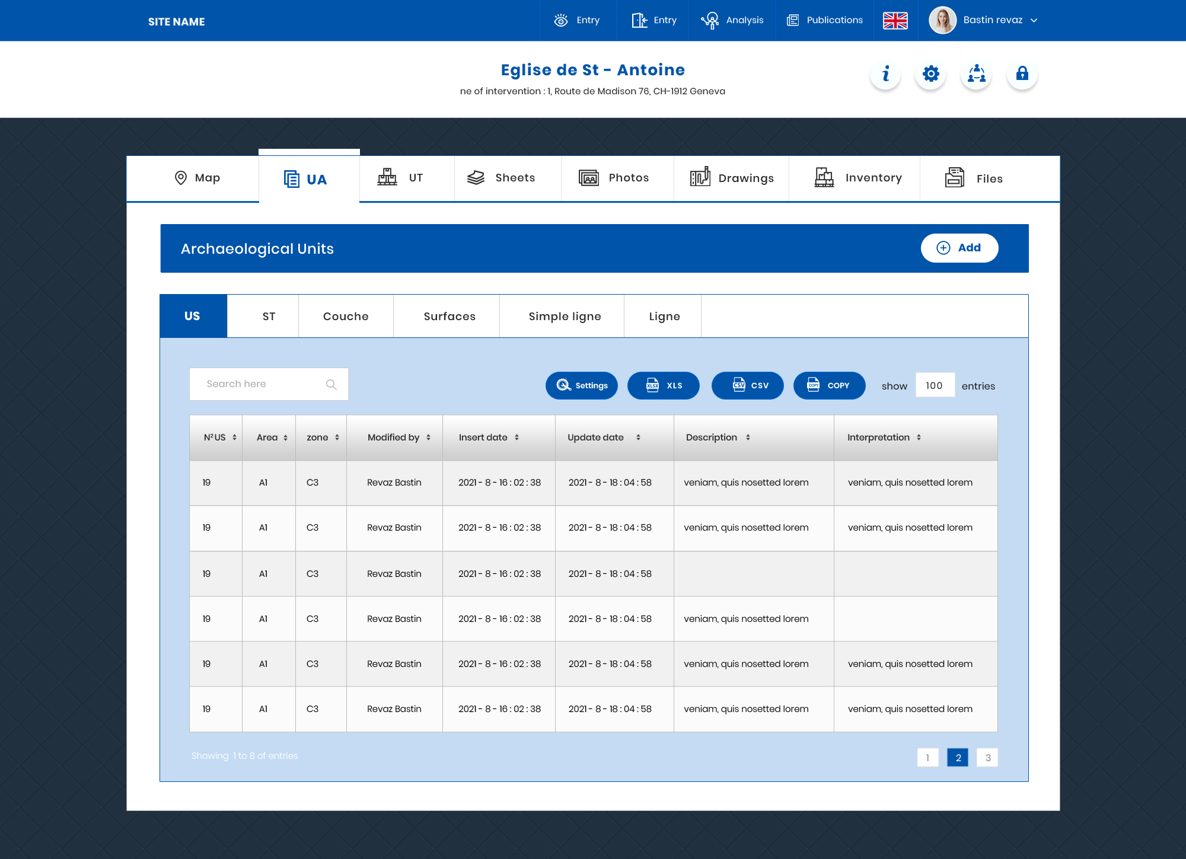Focus the Search here field

(x=261, y=384)
